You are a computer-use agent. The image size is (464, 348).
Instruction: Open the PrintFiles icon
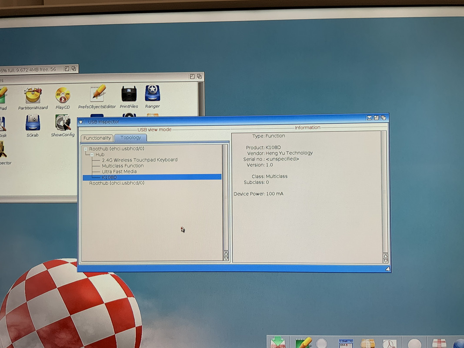pos(129,94)
